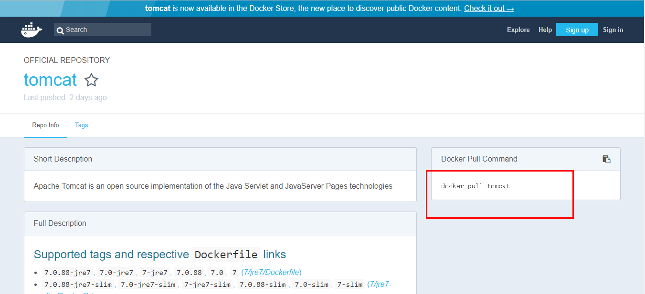Click the 7.0.88-jre7 tag
This screenshot has width=645, height=294.
[x=67, y=273]
